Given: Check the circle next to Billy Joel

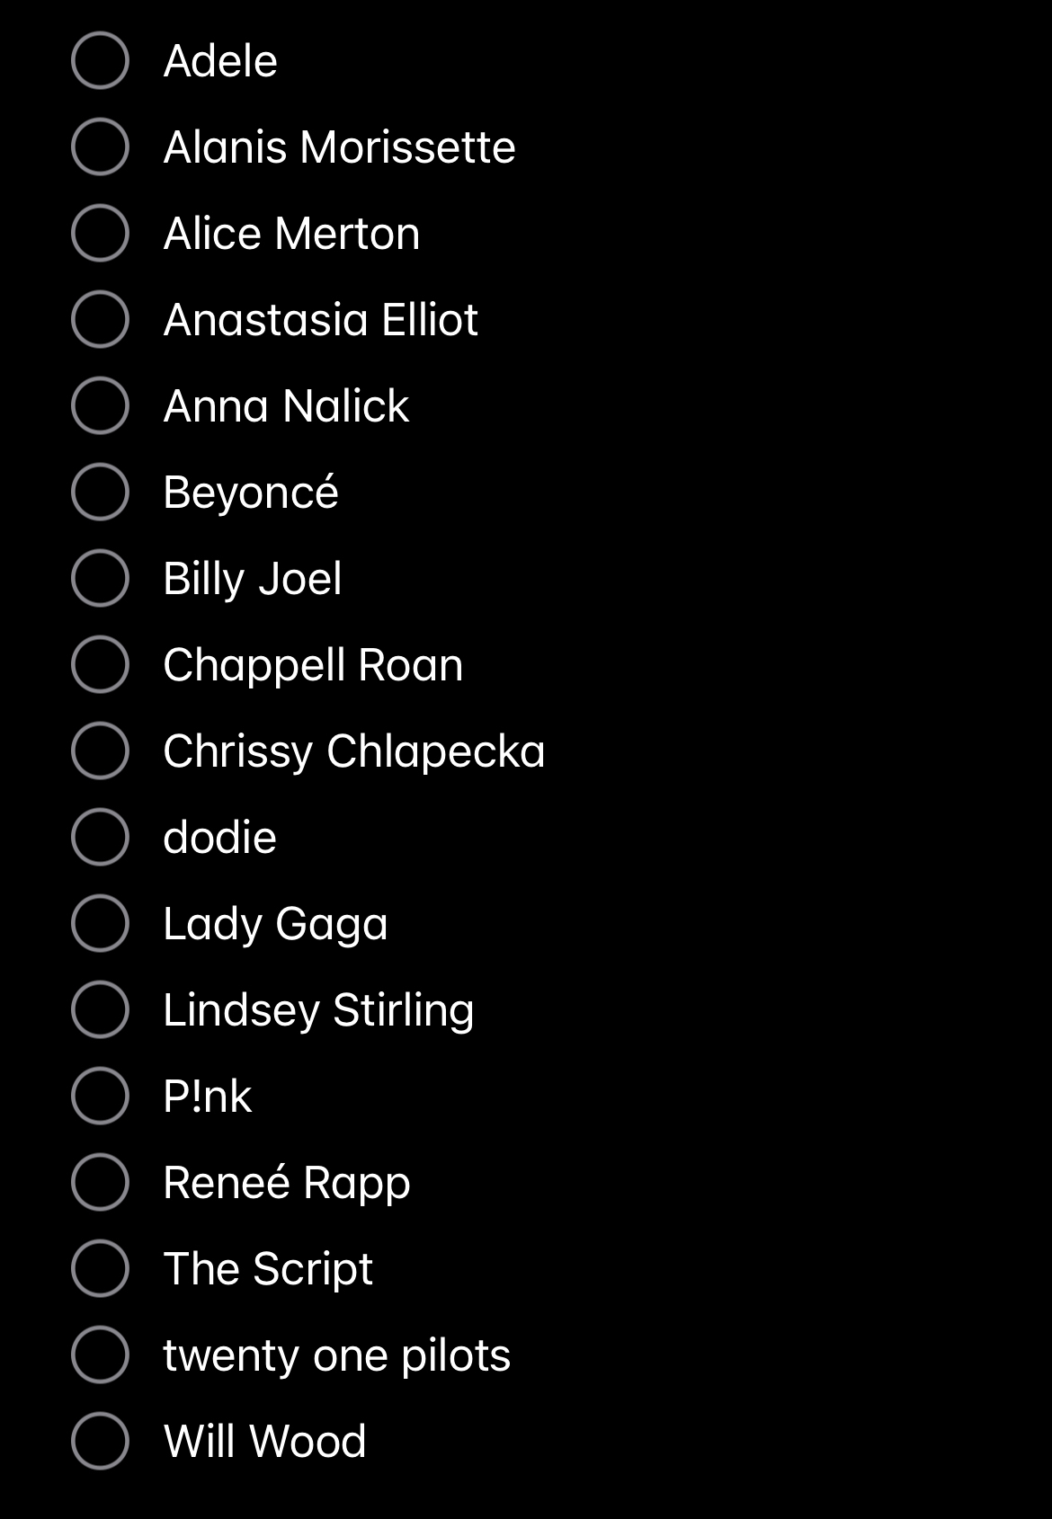Looking at the screenshot, I should pos(100,579).
